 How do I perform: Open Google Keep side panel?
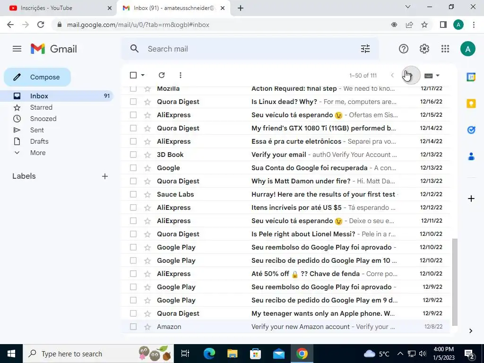(x=471, y=104)
